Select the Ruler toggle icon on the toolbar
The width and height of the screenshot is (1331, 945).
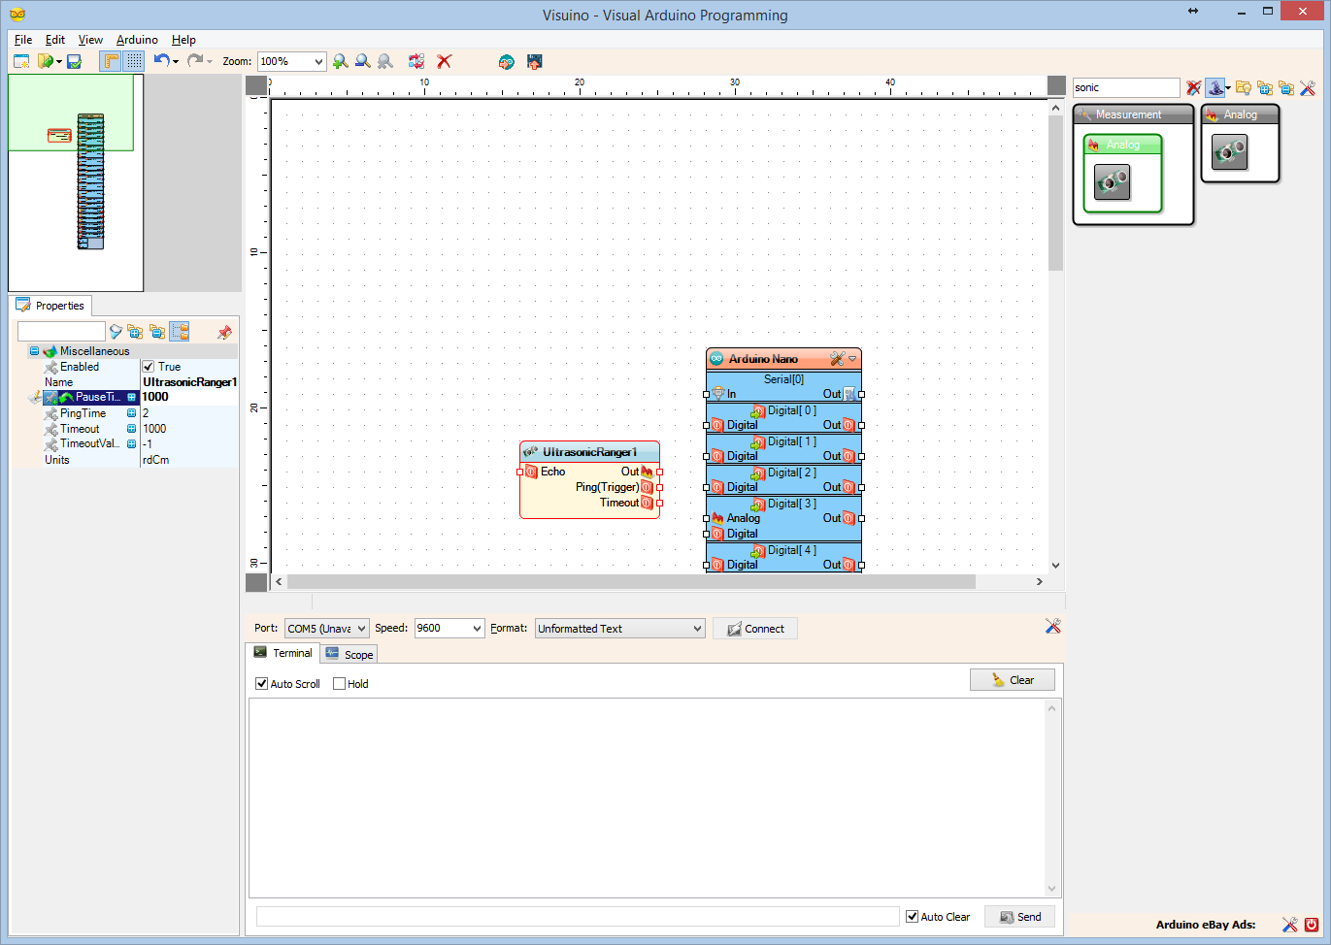(x=111, y=61)
